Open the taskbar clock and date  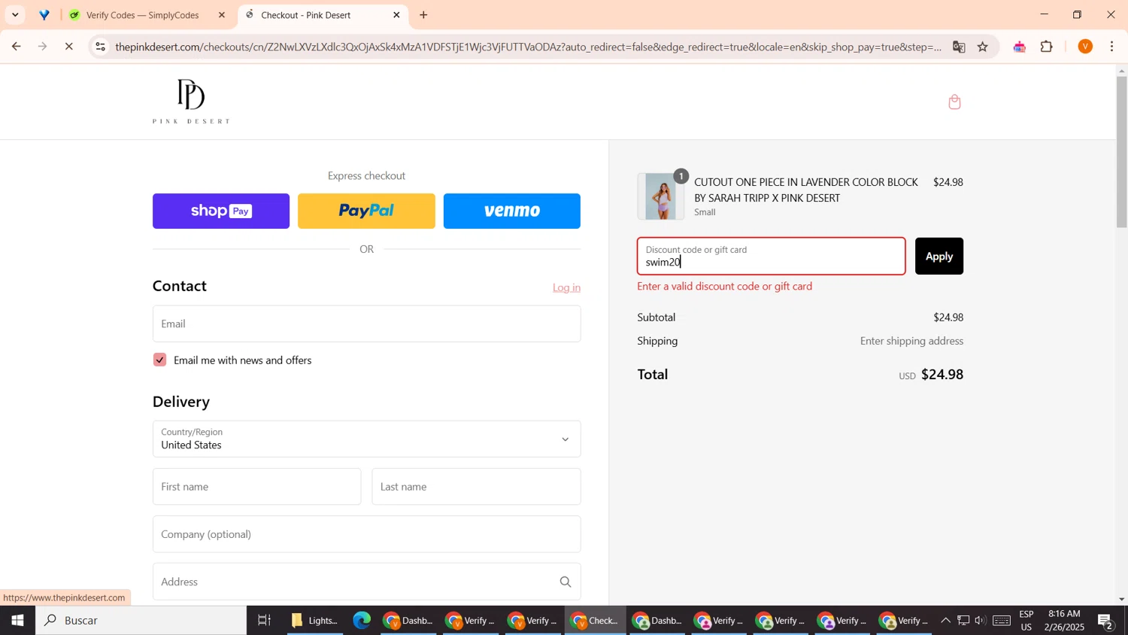point(1064,621)
